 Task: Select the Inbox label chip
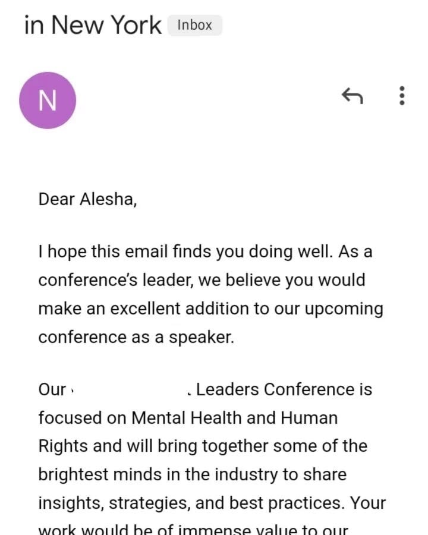194,25
